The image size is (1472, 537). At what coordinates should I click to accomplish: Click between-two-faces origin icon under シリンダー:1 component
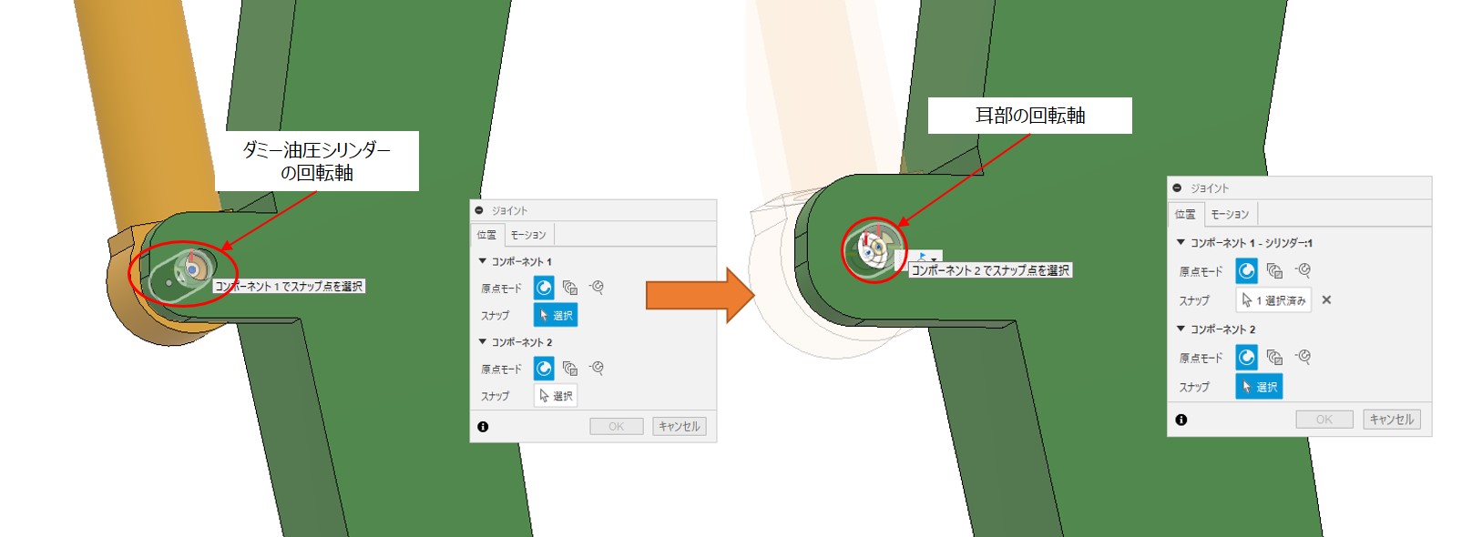coord(1274,270)
